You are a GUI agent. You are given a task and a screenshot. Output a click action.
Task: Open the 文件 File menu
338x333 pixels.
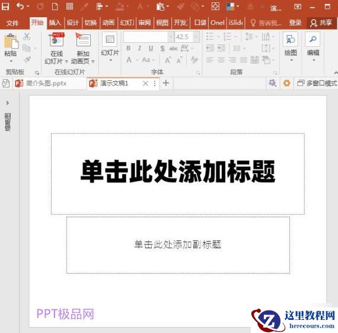tap(12, 23)
